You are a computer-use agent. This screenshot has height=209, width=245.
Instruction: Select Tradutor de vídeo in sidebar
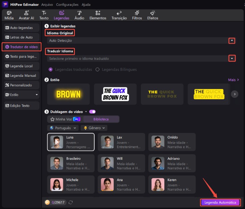[x=21, y=47]
